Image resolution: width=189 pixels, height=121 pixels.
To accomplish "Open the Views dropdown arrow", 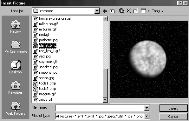I will click(148, 11).
